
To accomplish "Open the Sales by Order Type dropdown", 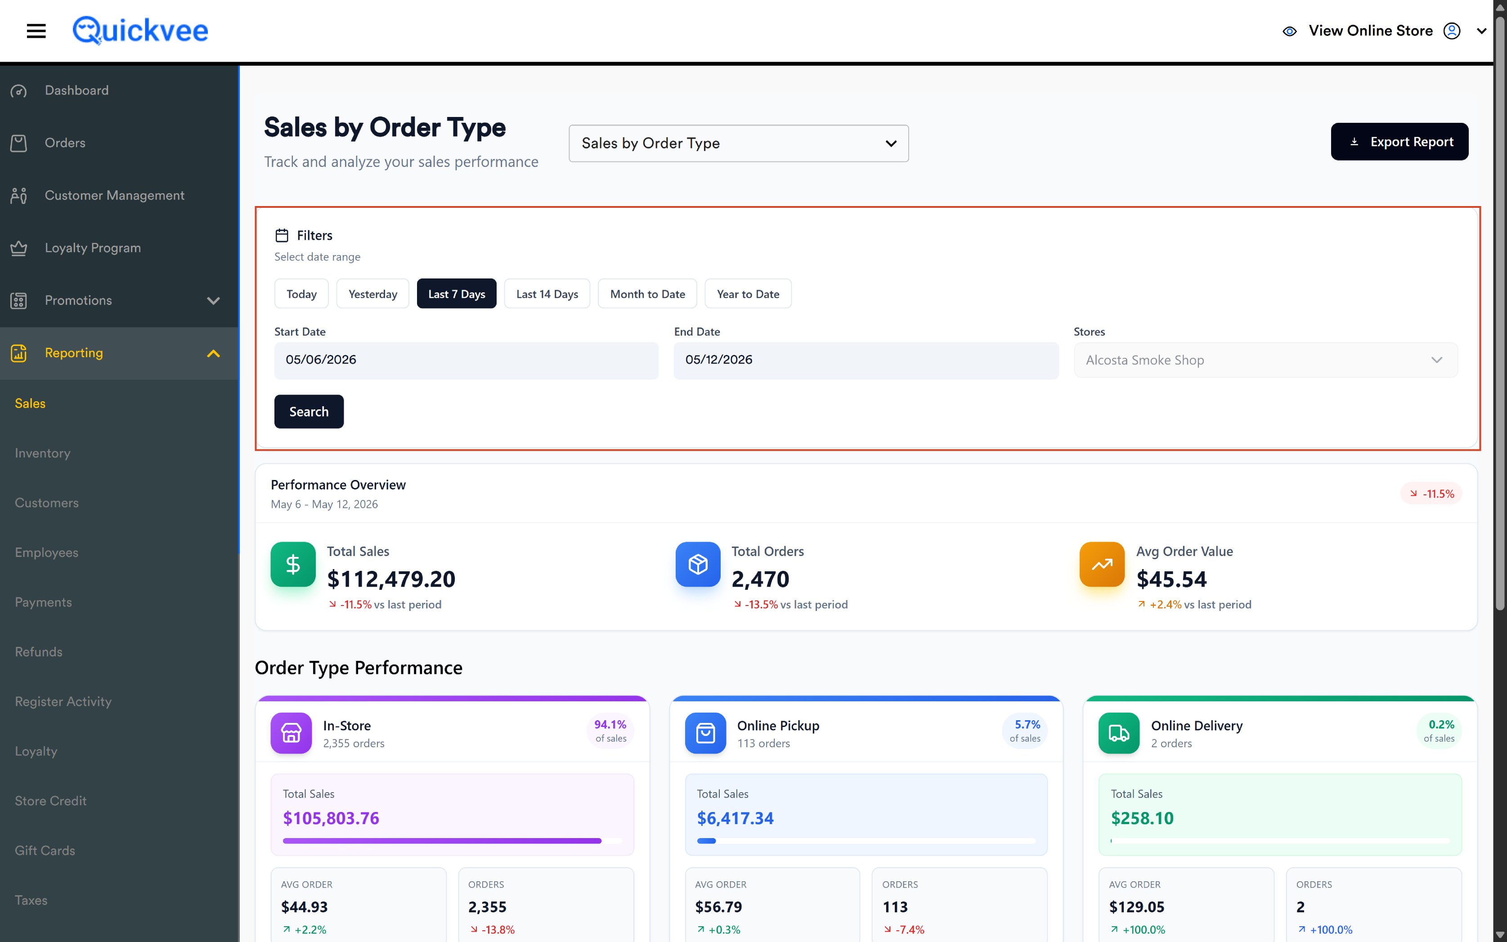I will coord(738,144).
